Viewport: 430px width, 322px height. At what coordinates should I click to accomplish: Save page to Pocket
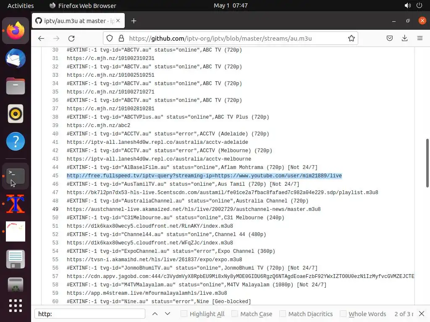pos(389,38)
